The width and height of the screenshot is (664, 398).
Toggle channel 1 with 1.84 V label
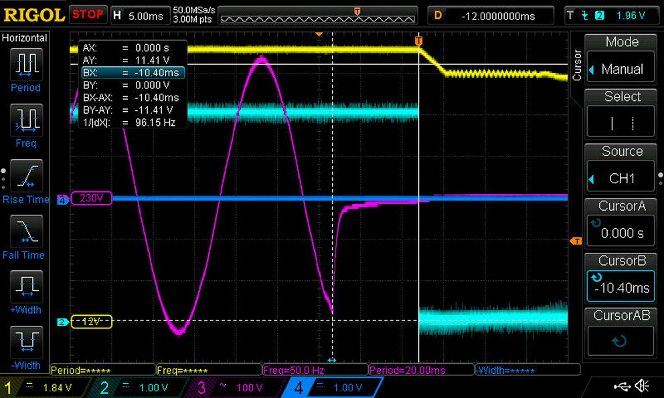(46, 387)
